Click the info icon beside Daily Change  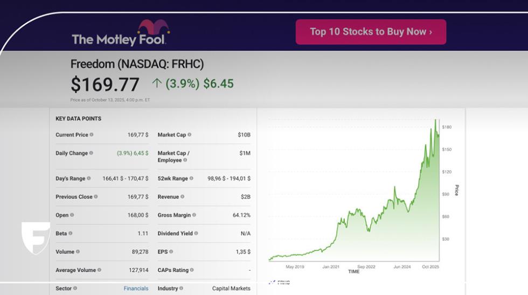(x=91, y=153)
